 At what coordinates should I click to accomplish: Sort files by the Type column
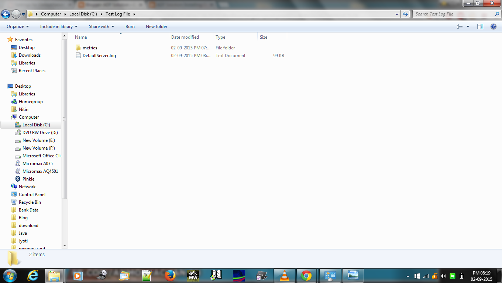click(235, 37)
